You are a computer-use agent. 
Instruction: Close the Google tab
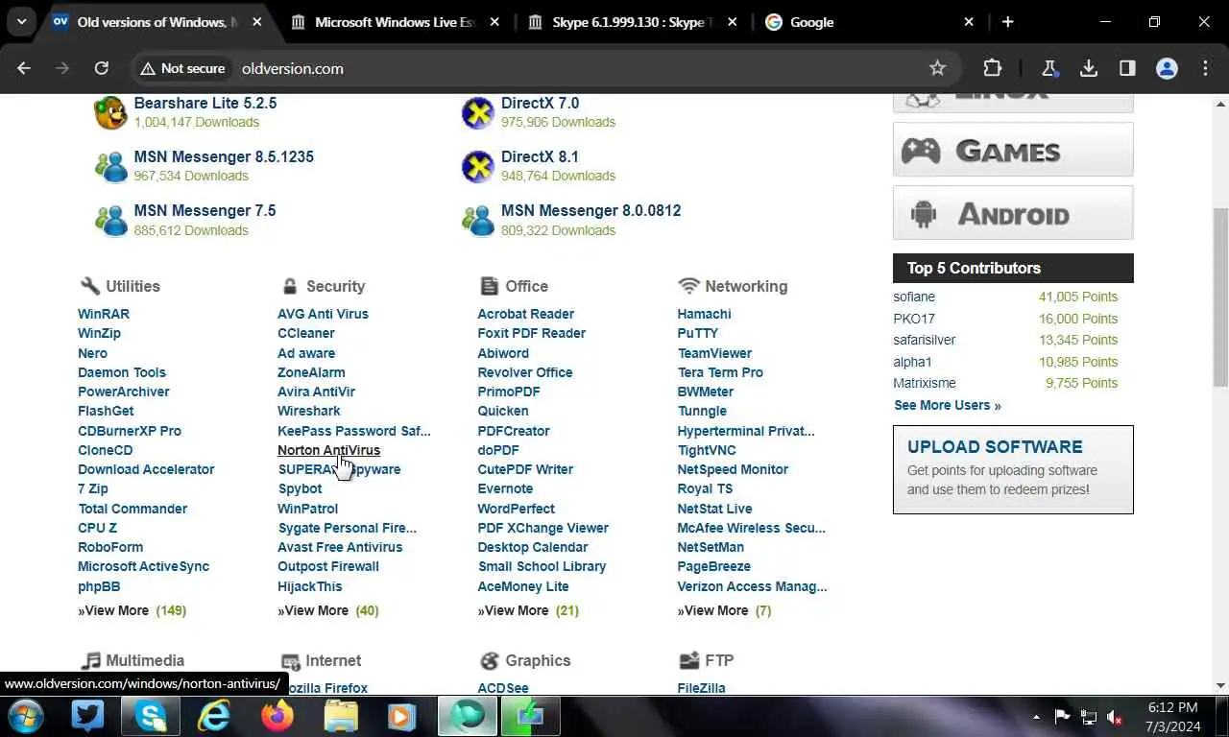(968, 22)
